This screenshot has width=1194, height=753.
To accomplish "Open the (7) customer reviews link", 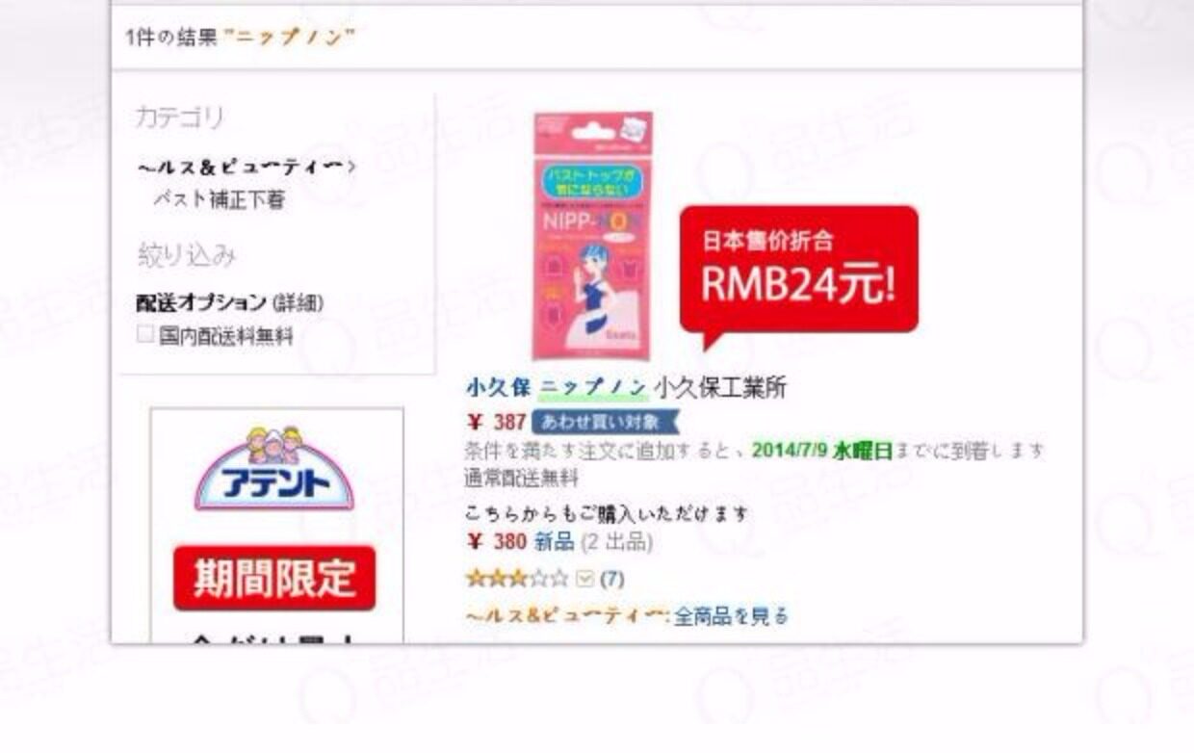I will coord(611,579).
